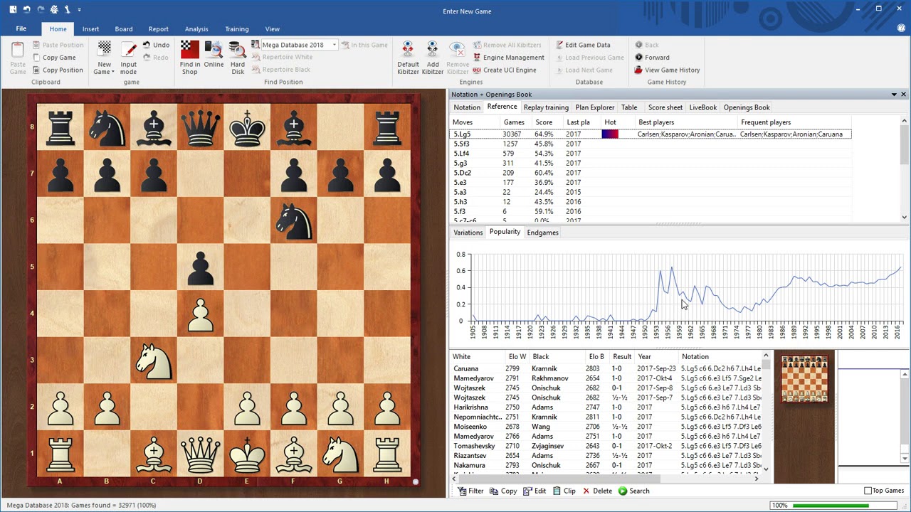Screen dimensions: 911x512
Task: Select the Caruana vs Kramnik game row
Action: [x=607, y=368]
